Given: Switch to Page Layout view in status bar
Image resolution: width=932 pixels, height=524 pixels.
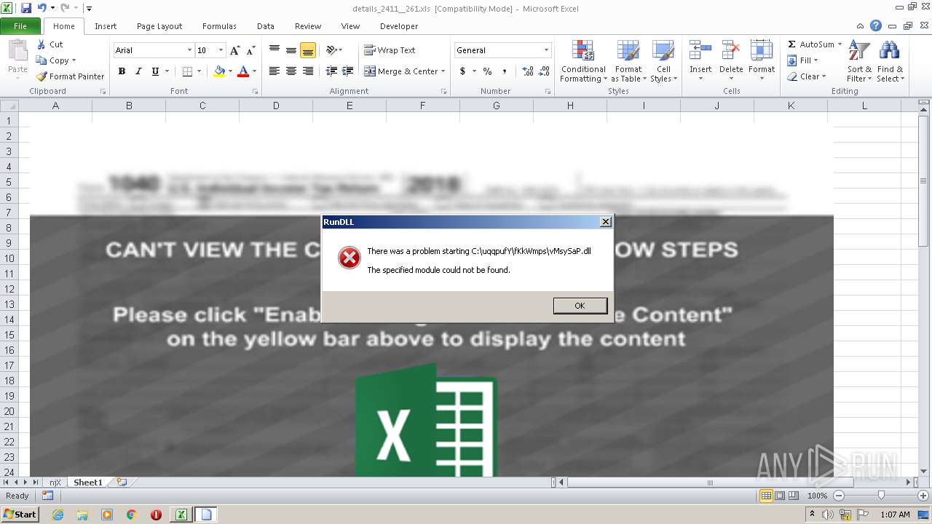Looking at the screenshot, I should (x=780, y=496).
